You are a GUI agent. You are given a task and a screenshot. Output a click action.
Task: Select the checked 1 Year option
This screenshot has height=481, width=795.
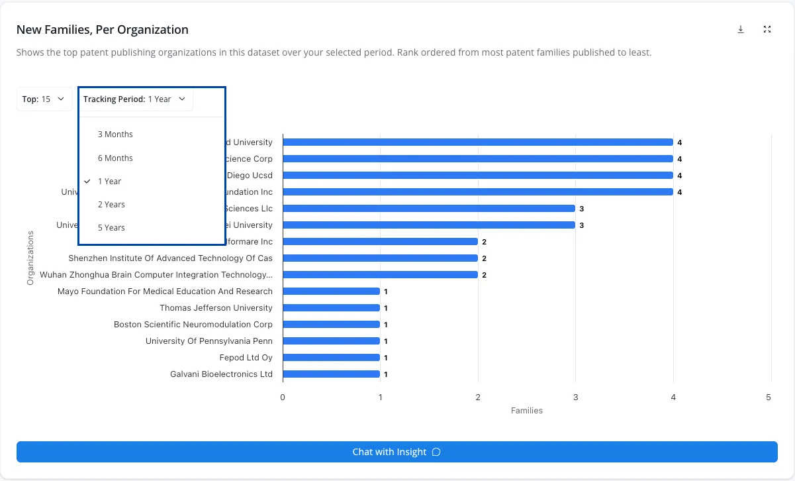pyautogui.click(x=110, y=181)
